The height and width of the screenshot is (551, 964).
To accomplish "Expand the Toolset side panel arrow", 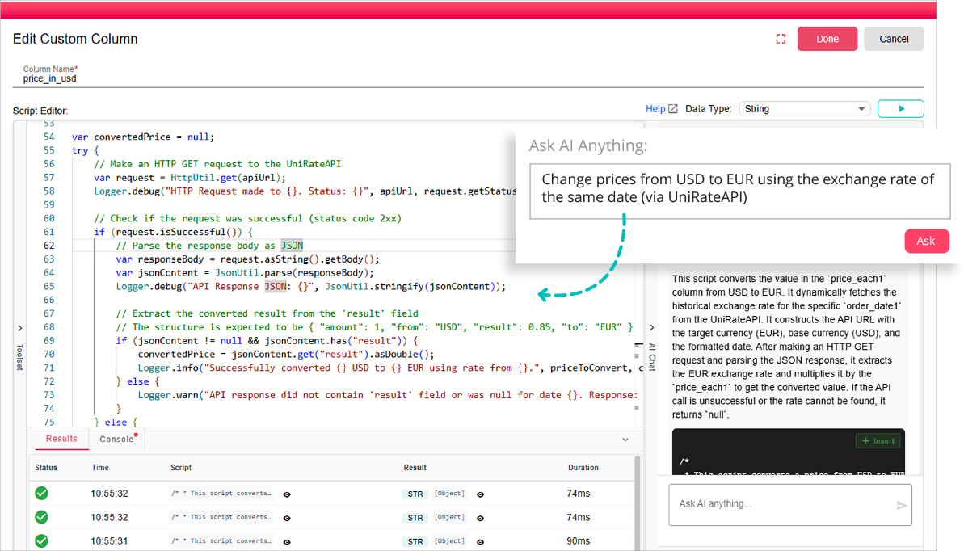I will (19, 328).
